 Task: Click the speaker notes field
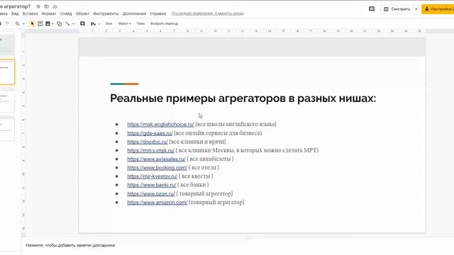click(x=70, y=246)
